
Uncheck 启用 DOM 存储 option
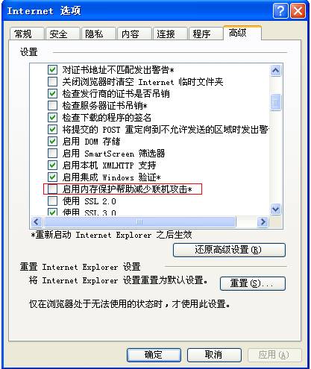click(x=52, y=142)
